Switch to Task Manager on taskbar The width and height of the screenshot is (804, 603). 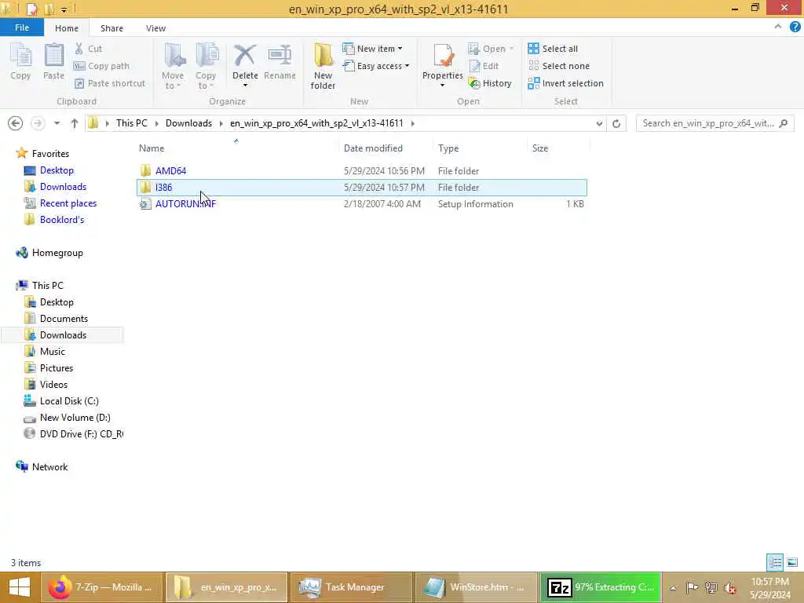coord(351,587)
